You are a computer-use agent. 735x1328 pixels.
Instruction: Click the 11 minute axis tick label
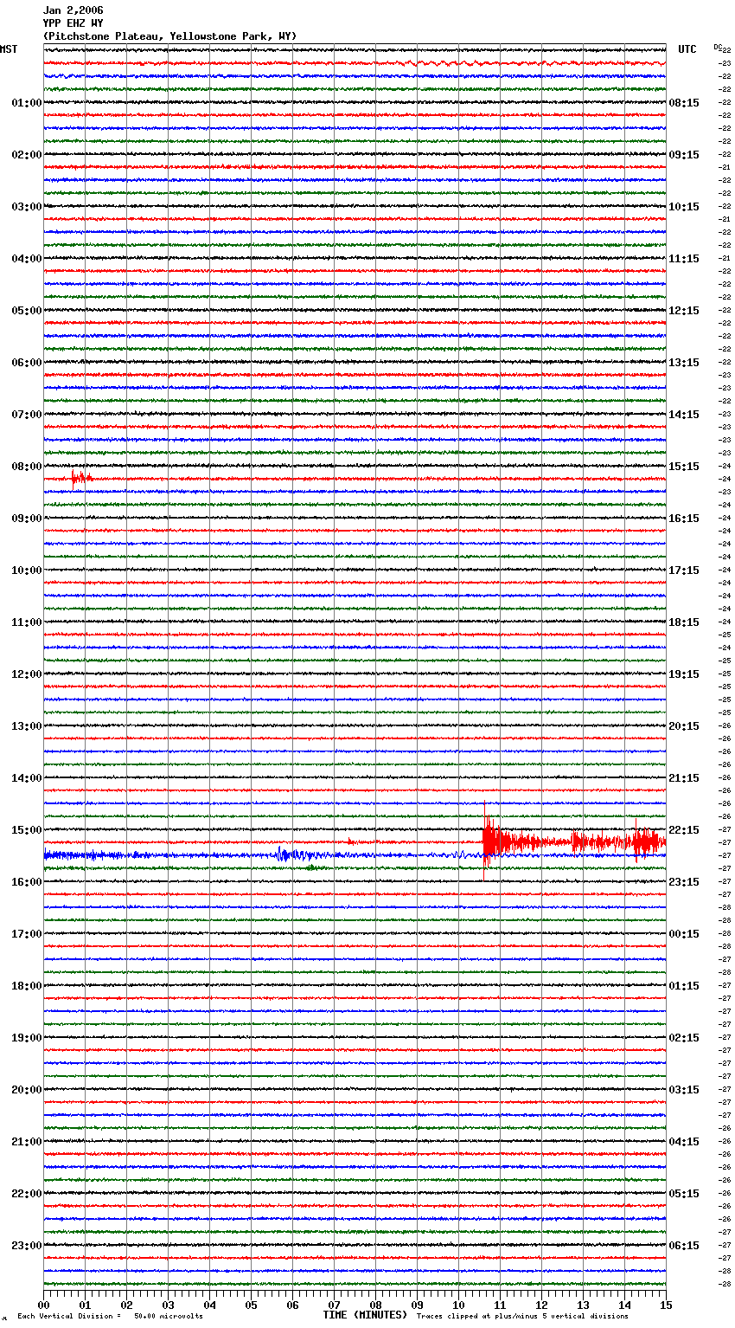500,1305
